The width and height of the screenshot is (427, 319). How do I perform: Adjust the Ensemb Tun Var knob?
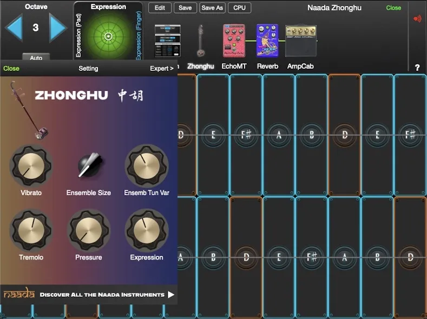(147, 165)
